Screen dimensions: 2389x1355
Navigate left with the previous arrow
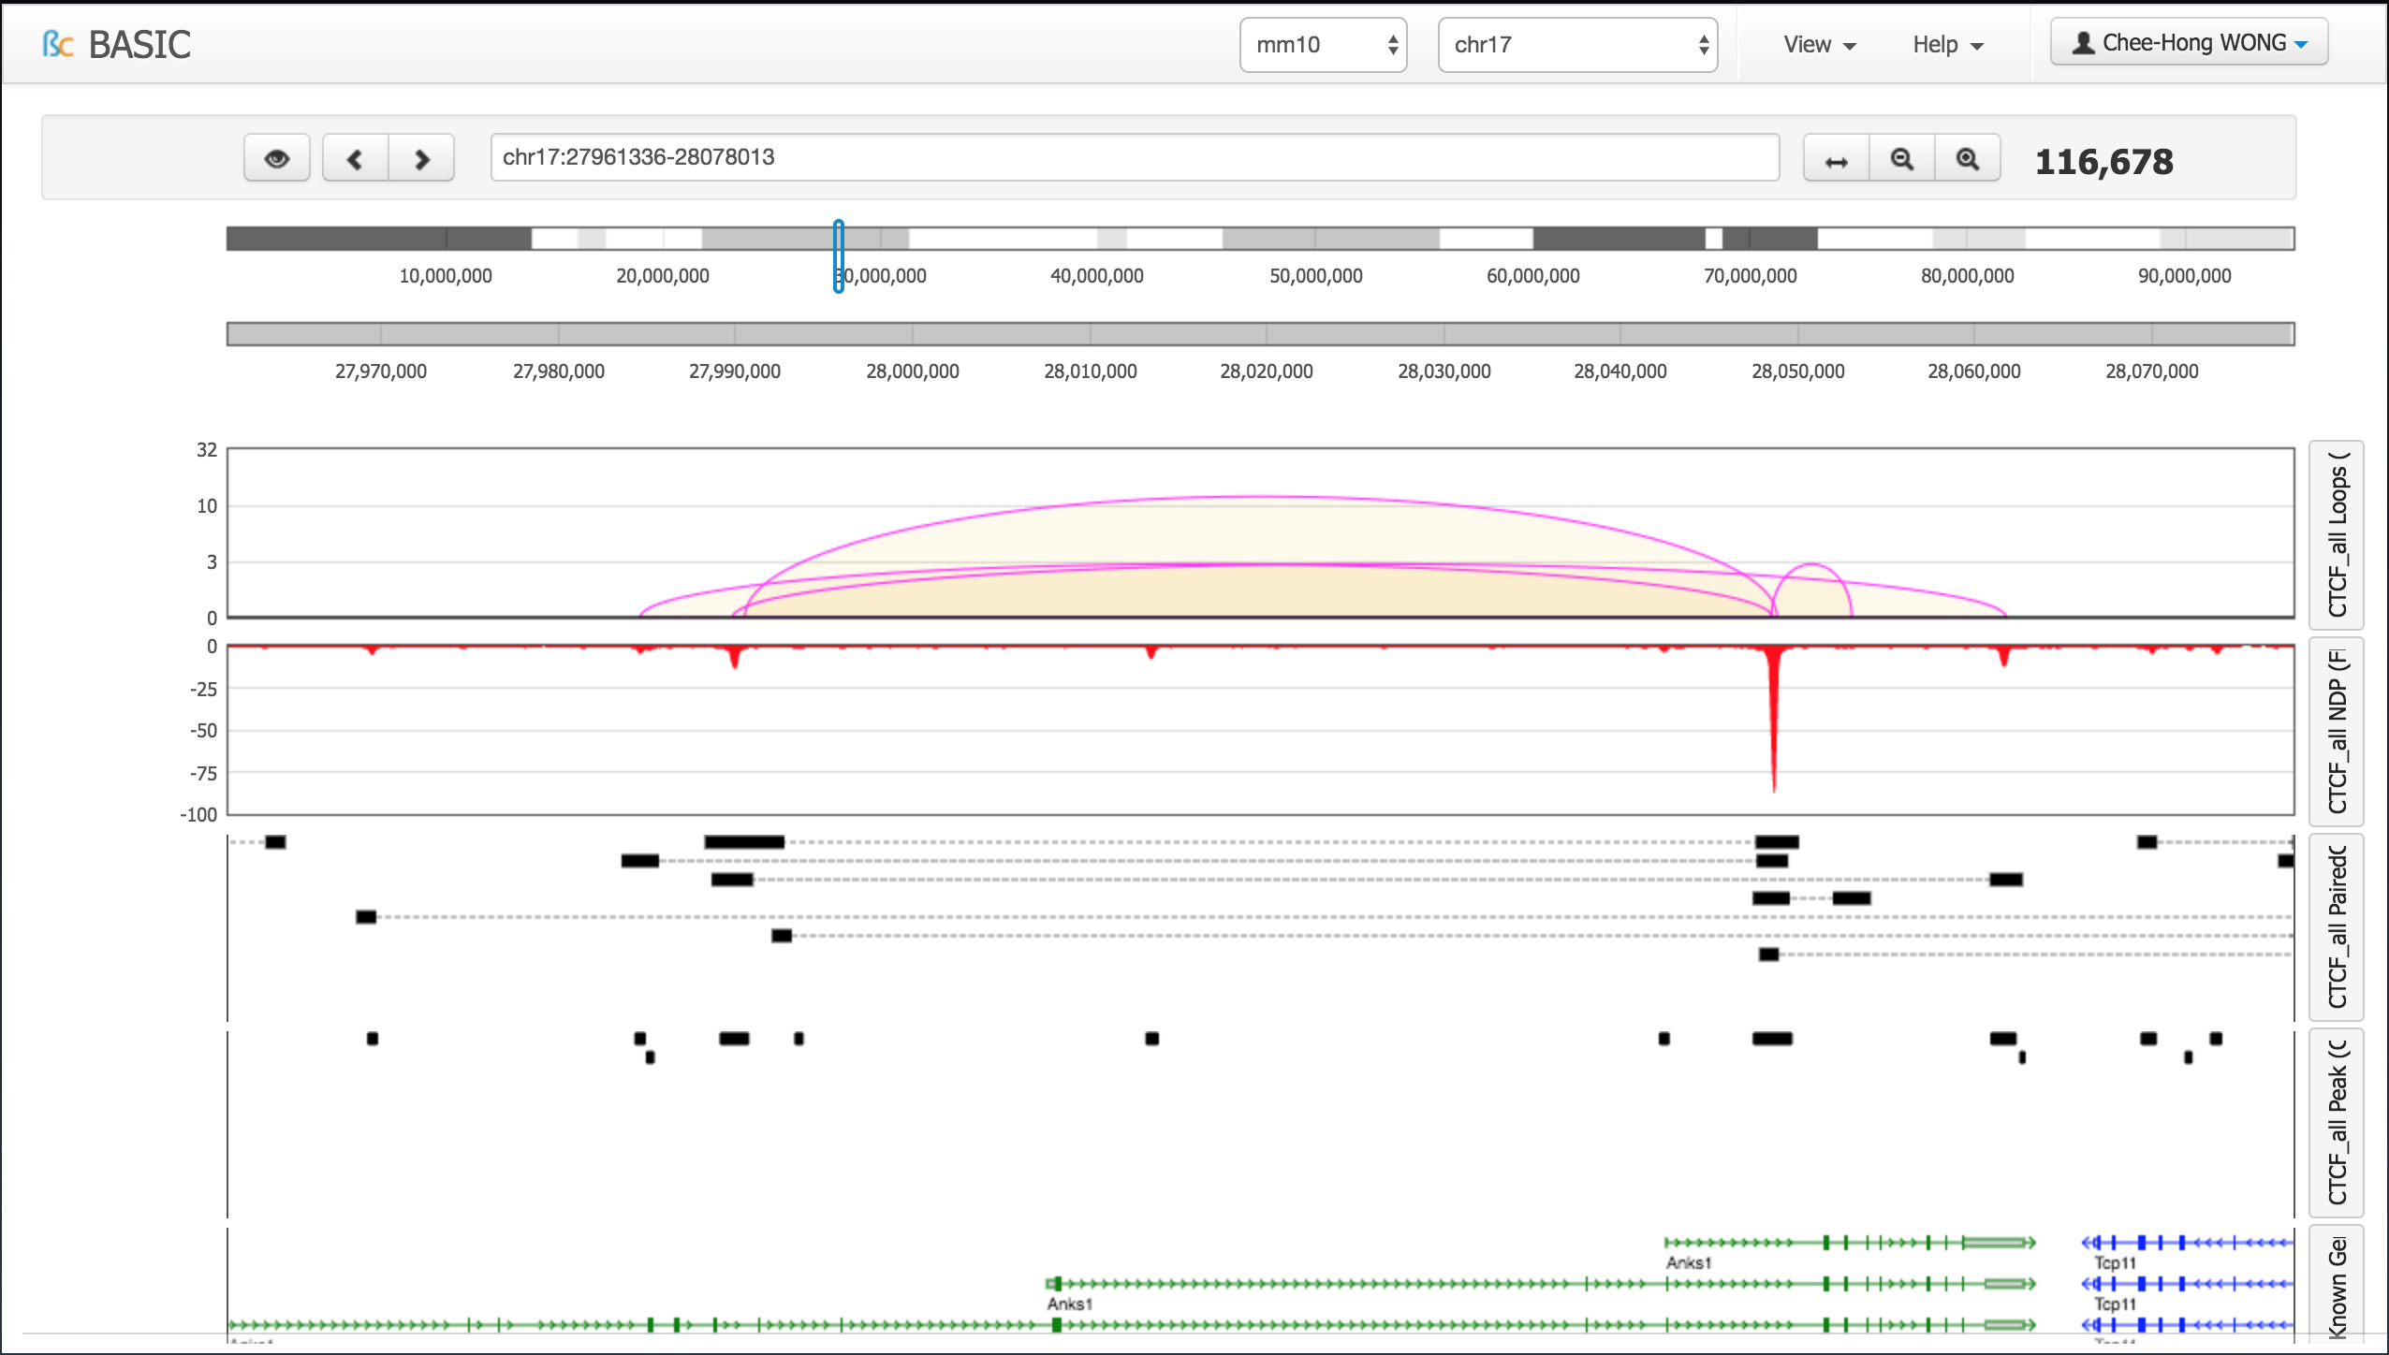pos(355,158)
